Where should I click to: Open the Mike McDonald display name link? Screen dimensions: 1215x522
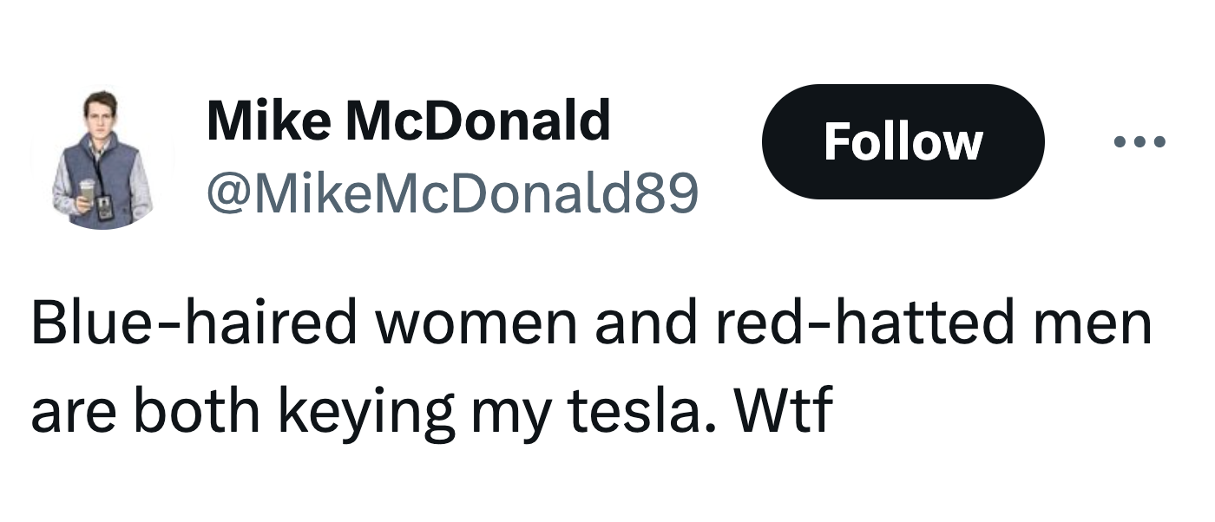tap(408, 121)
